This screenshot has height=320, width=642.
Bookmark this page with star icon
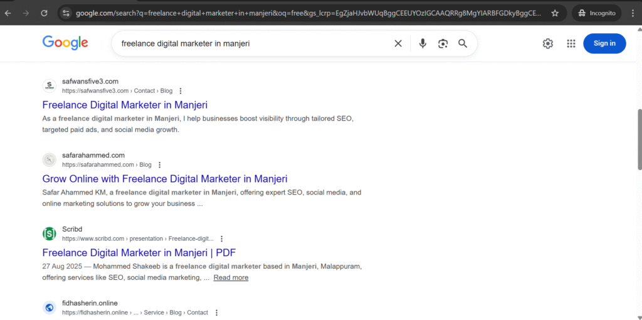[x=555, y=13]
